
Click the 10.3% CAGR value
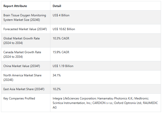pos(61,38)
